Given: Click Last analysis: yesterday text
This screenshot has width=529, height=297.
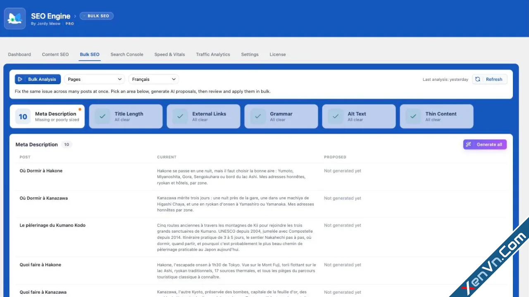Looking at the screenshot, I should click(x=446, y=79).
